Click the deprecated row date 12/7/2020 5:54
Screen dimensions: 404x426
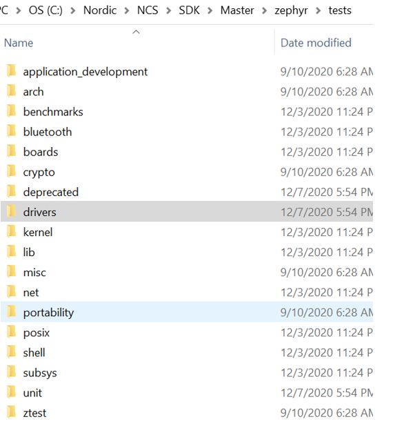click(327, 192)
